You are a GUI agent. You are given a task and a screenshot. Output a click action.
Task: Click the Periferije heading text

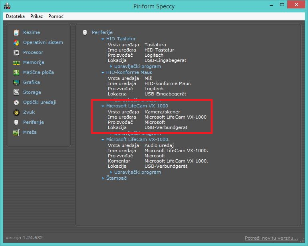(102, 32)
